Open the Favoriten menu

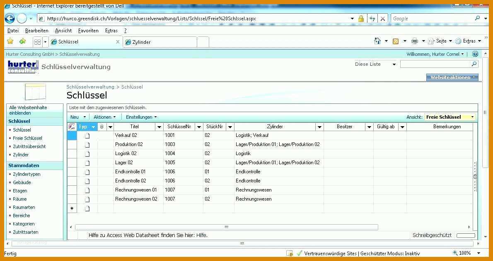coord(88,31)
